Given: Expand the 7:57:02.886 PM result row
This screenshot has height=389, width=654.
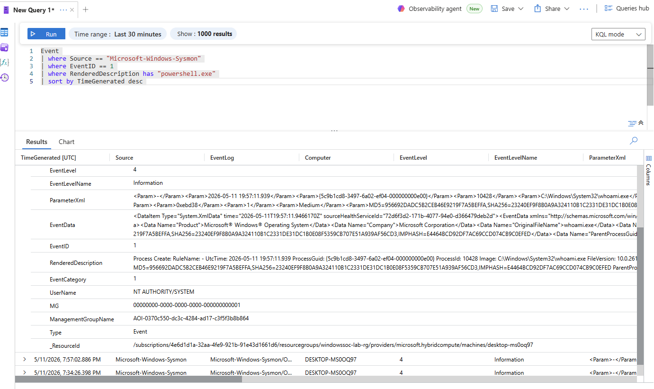Looking at the screenshot, I should pos(24,360).
